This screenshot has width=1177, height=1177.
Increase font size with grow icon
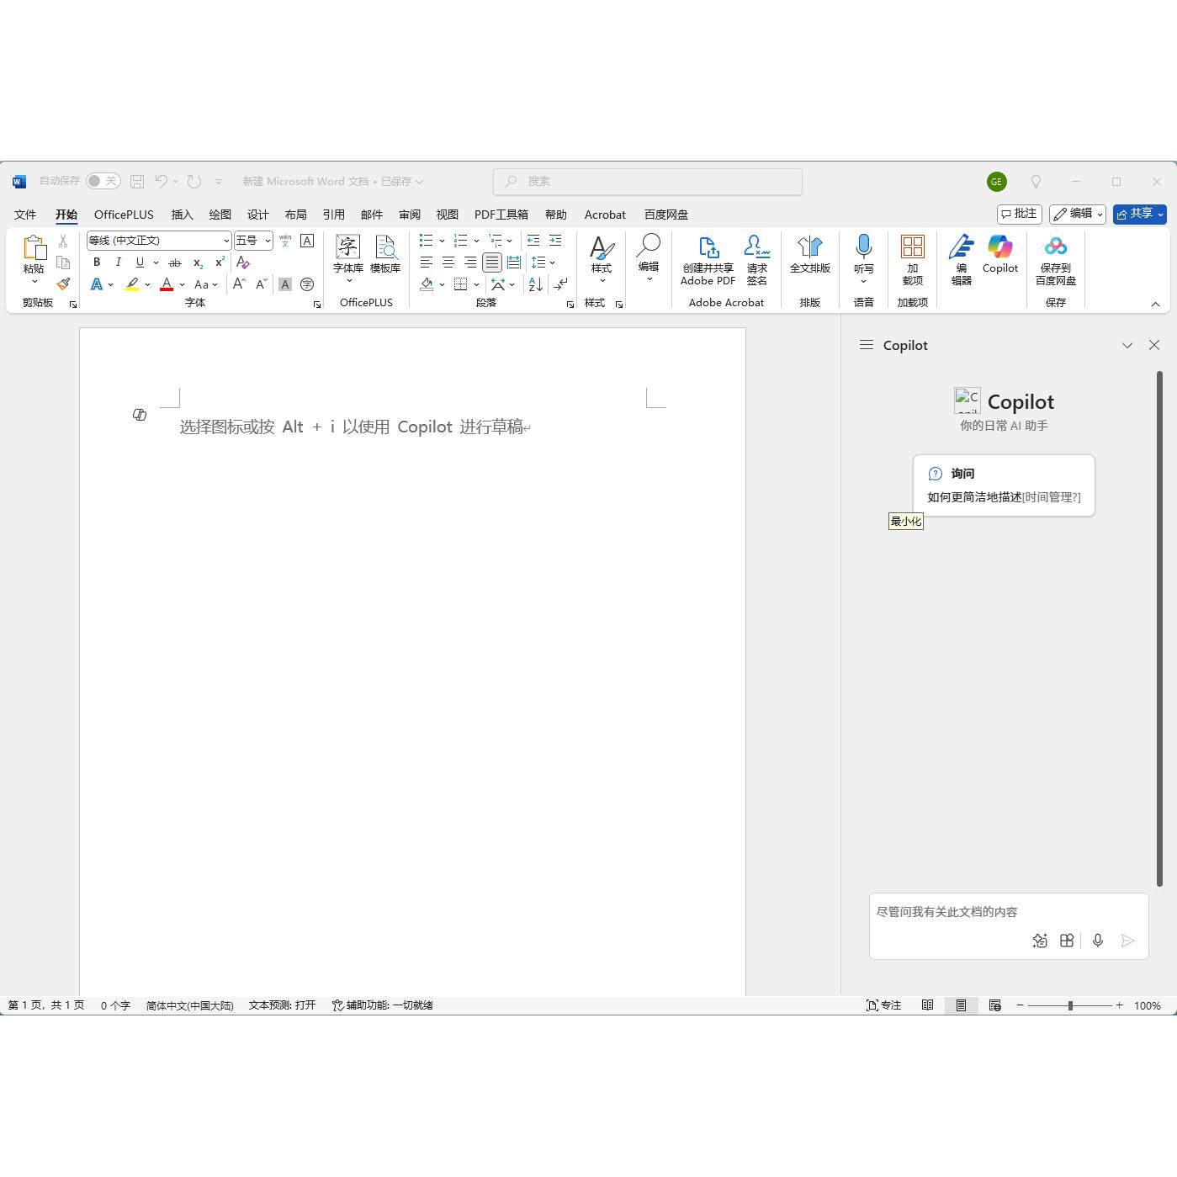(x=239, y=284)
